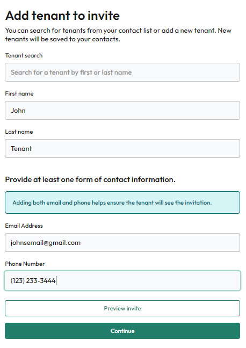Screen dimensions: 246x348
Task: Select the Last name input field
Action: pyautogui.click(x=122, y=148)
